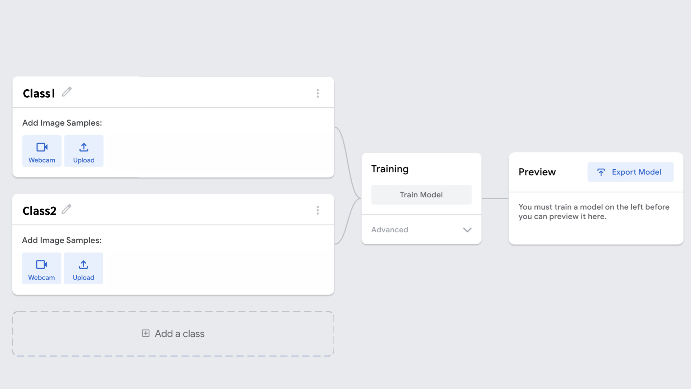Click the Training panel heading
Viewport: 691px width, 389px height.
pos(390,169)
